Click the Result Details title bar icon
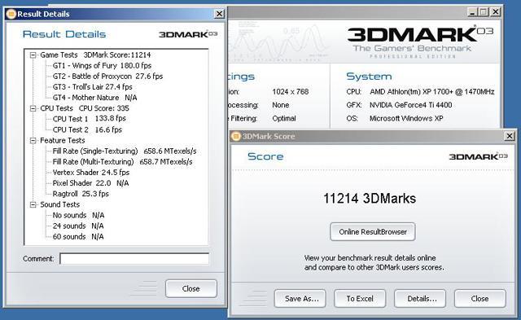Screen dimensions: 521x320 [11, 14]
